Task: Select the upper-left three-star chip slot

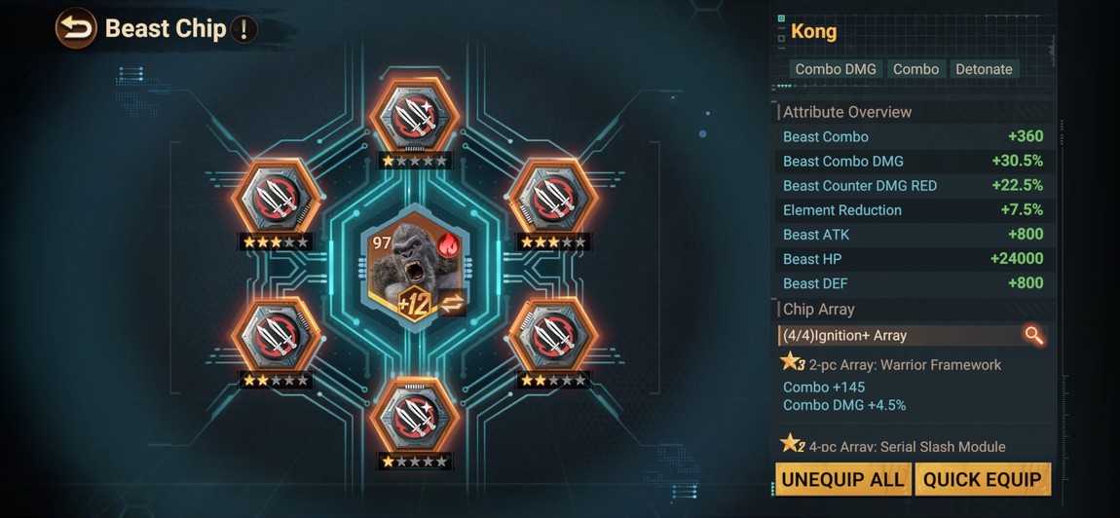Action: 276,196
